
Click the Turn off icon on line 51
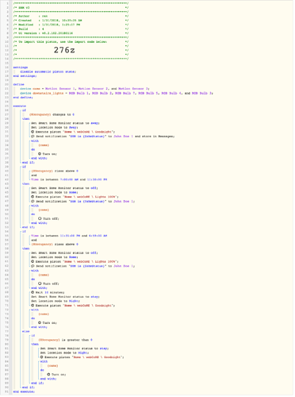[40, 219]
